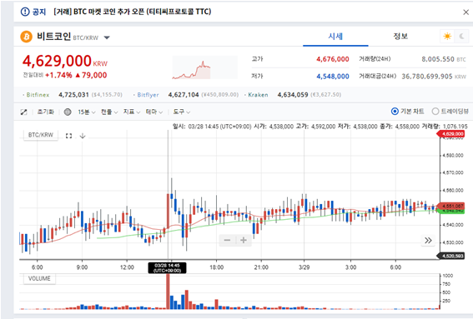The height and width of the screenshot is (319, 473).
Task: Click the Kraken exchange name
Action: click(258, 95)
